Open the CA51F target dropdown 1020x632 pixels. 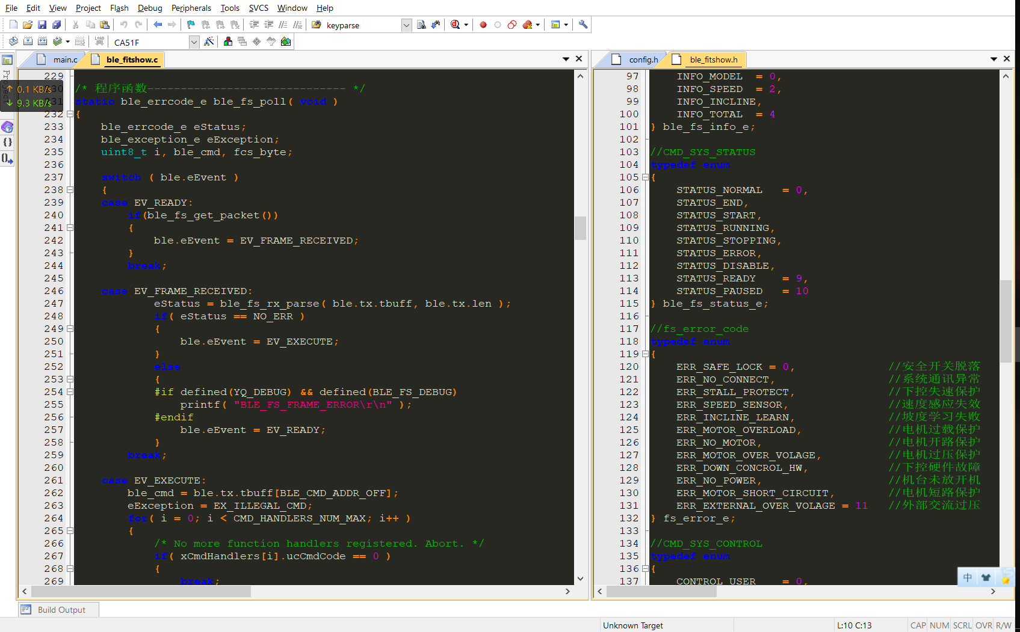pos(194,42)
